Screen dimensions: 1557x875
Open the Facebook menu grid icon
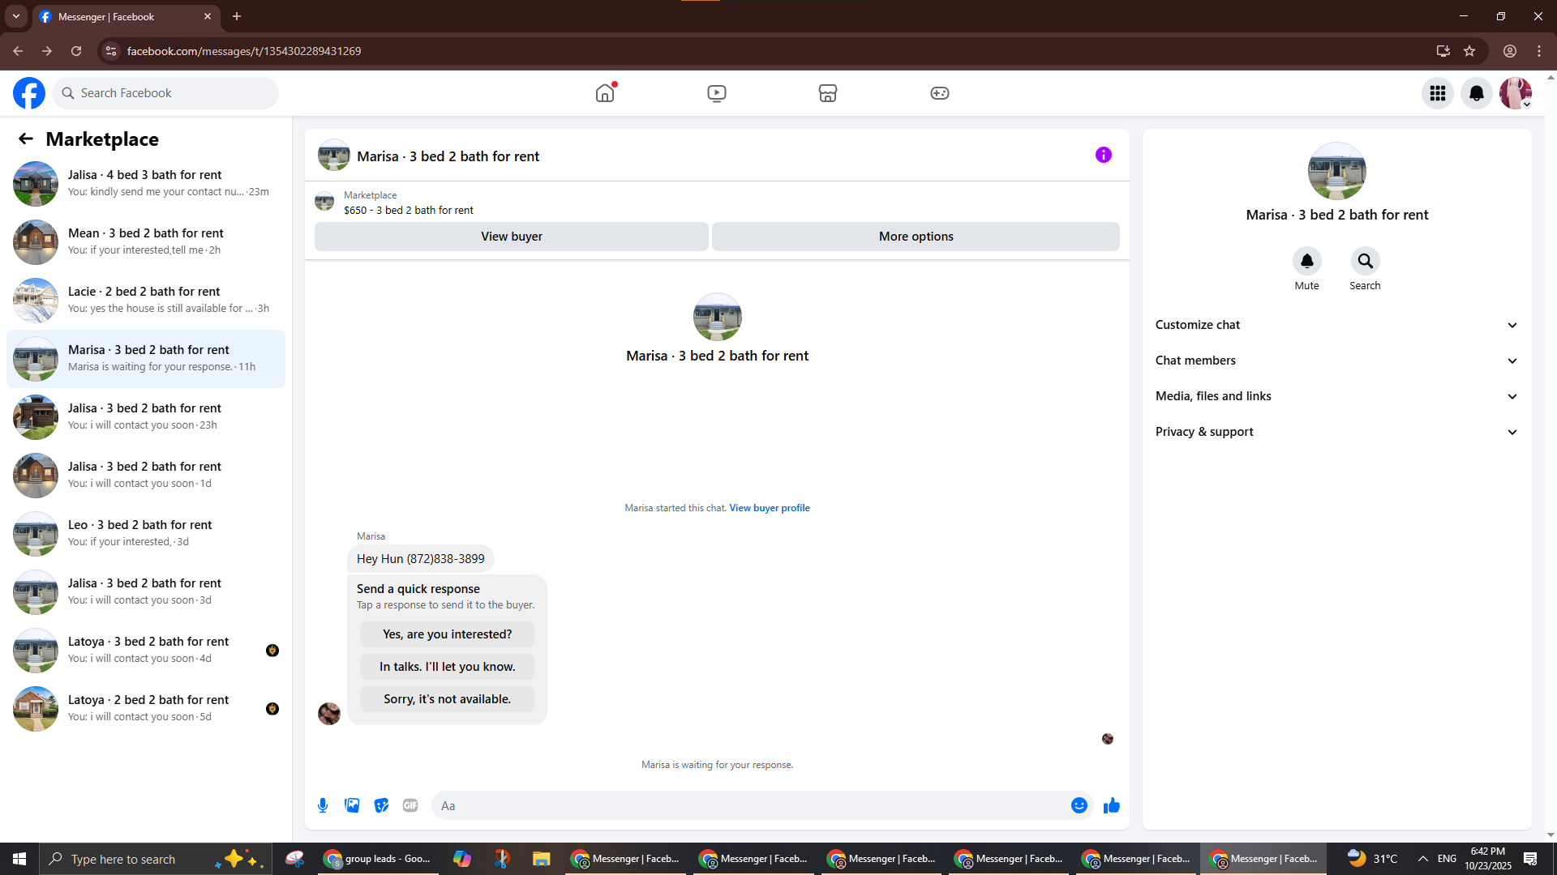[x=1438, y=93]
